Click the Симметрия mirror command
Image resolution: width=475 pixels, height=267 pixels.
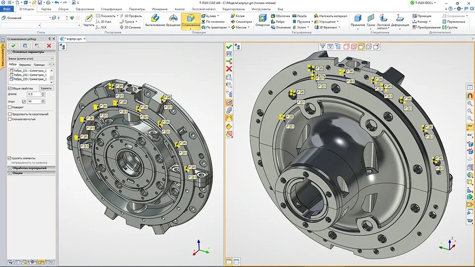(x=241, y=21)
